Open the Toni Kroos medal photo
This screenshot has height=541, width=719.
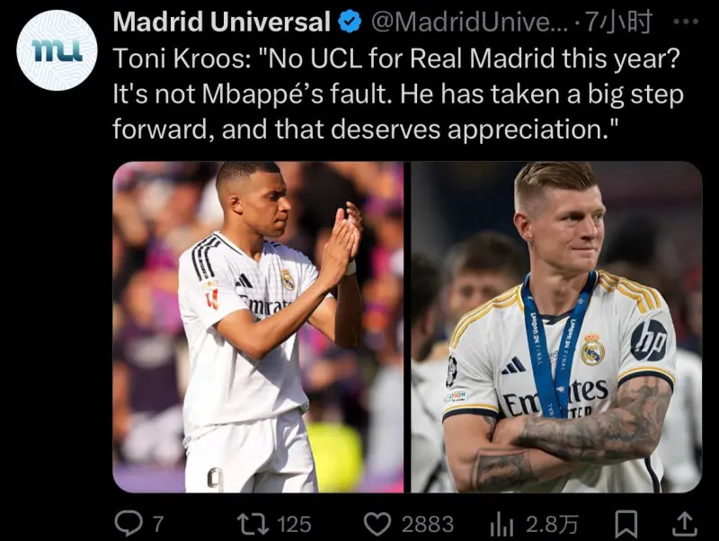click(556, 327)
